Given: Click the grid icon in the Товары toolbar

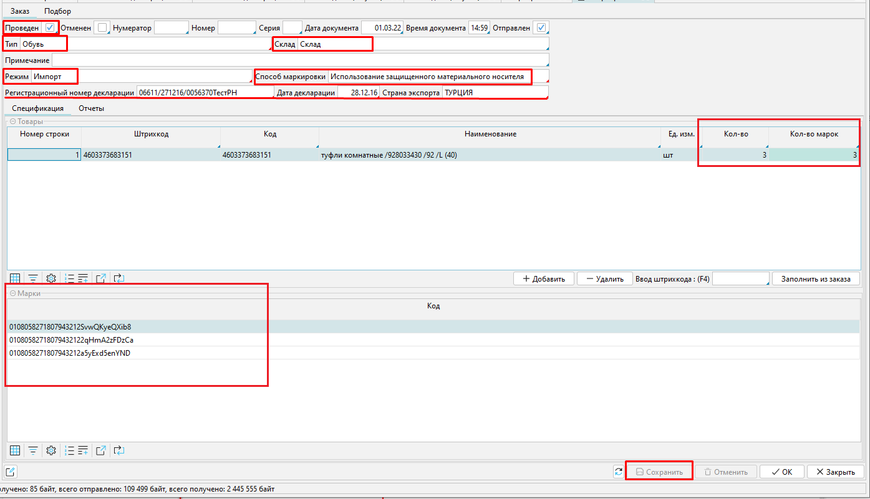Looking at the screenshot, I should (x=15, y=278).
